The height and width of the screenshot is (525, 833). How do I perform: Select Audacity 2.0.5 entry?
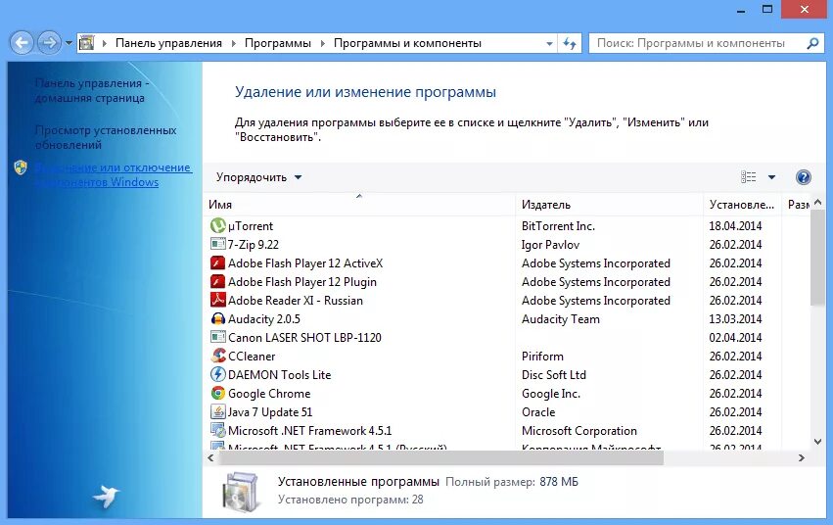pyautogui.click(x=264, y=319)
